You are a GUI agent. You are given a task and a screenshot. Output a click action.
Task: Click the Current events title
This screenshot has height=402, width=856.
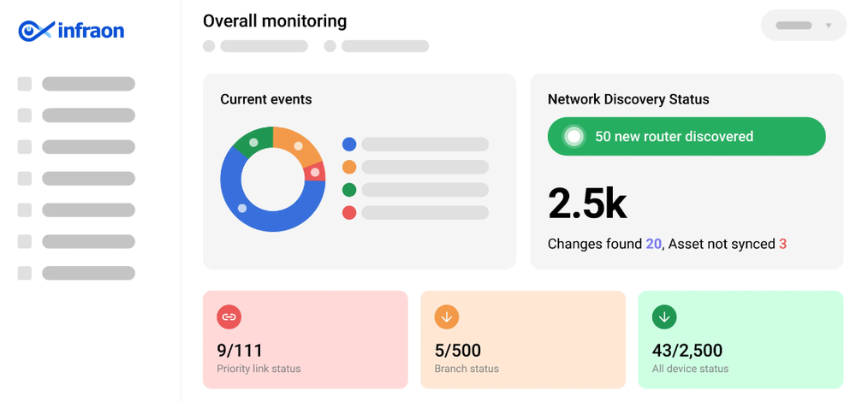266,99
